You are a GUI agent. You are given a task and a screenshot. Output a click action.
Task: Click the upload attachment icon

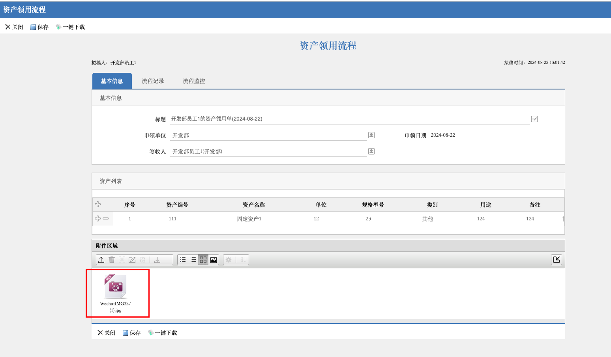(101, 260)
